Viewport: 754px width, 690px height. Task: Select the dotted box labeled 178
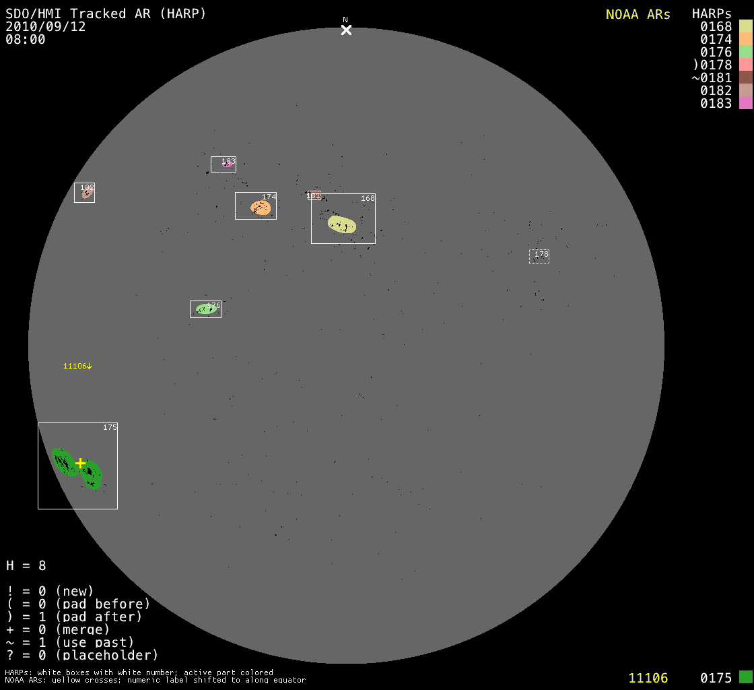[x=539, y=257]
